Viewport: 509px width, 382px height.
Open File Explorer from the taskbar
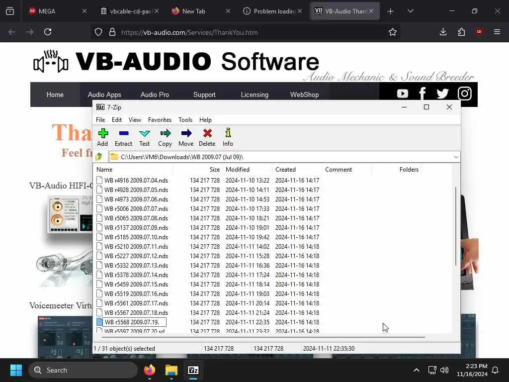(x=171, y=370)
